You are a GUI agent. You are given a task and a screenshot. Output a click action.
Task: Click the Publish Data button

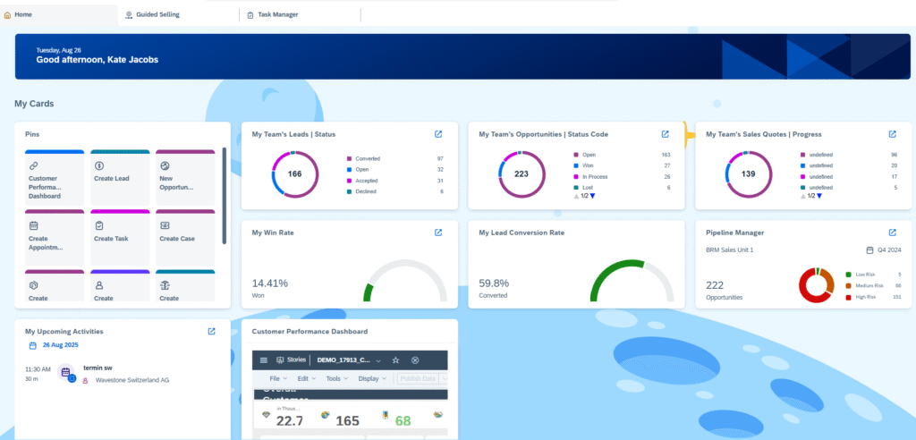[x=417, y=378]
